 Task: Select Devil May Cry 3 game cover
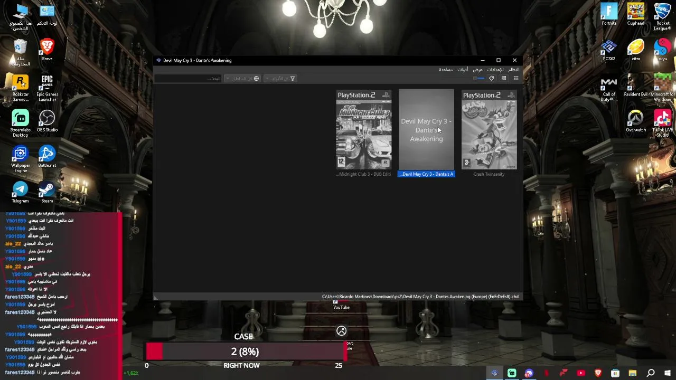(x=426, y=130)
